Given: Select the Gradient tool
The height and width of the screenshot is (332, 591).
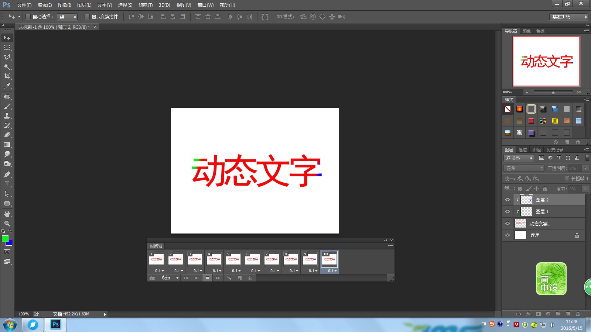Looking at the screenshot, I should [x=7, y=145].
